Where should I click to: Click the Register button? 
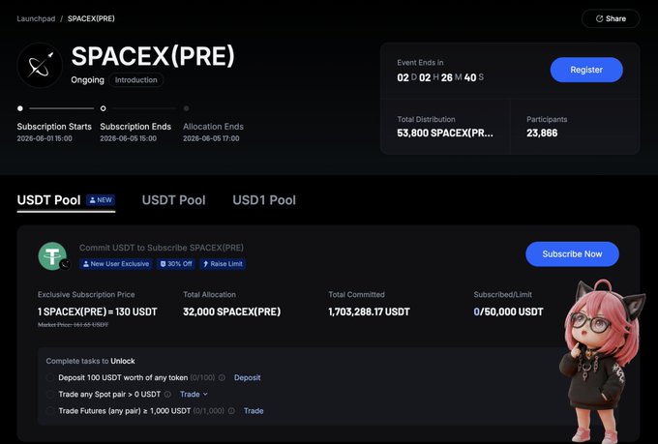pos(586,70)
